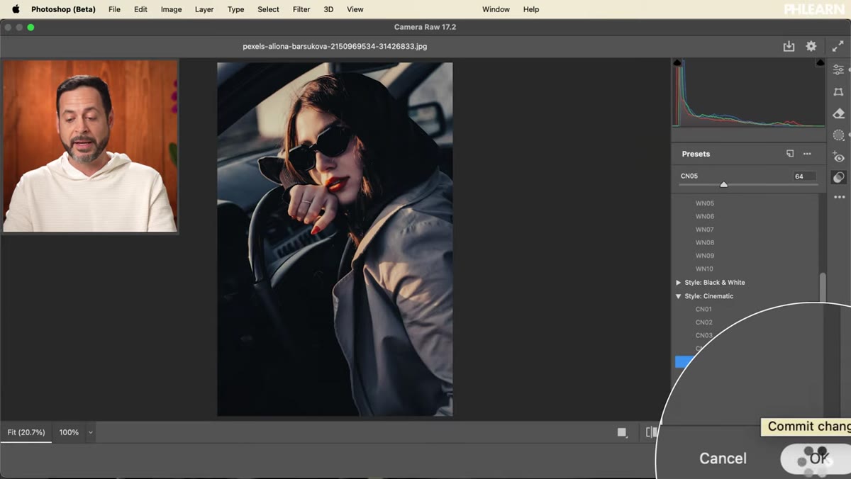This screenshot has height=479, width=851.
Task: Toggle before/after view icon
Action: pos(651,432)
